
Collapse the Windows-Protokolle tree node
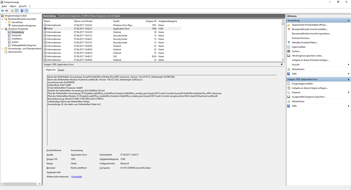click(x=3, y=29)
